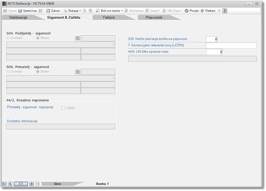Minimize the NCTS Deklaracija window
Image resolution: width=266 pixels, height=191 pixels.
pos(249,4)
